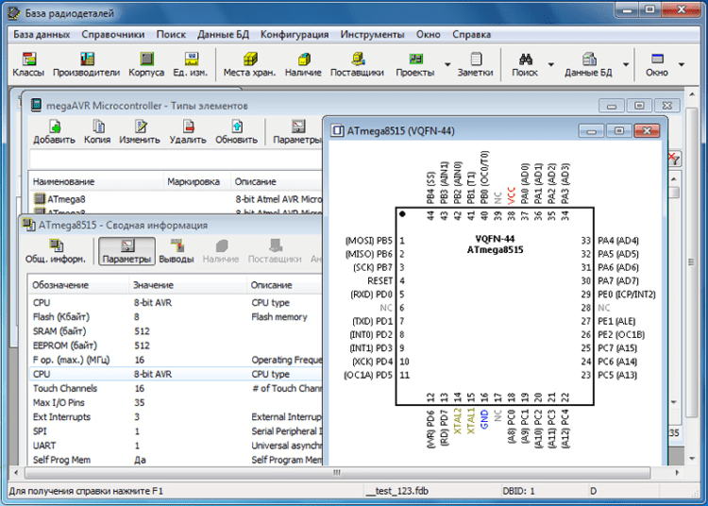Click the Удалить (delete) icon
Viewport: 708px width, 506px height.
188,132
